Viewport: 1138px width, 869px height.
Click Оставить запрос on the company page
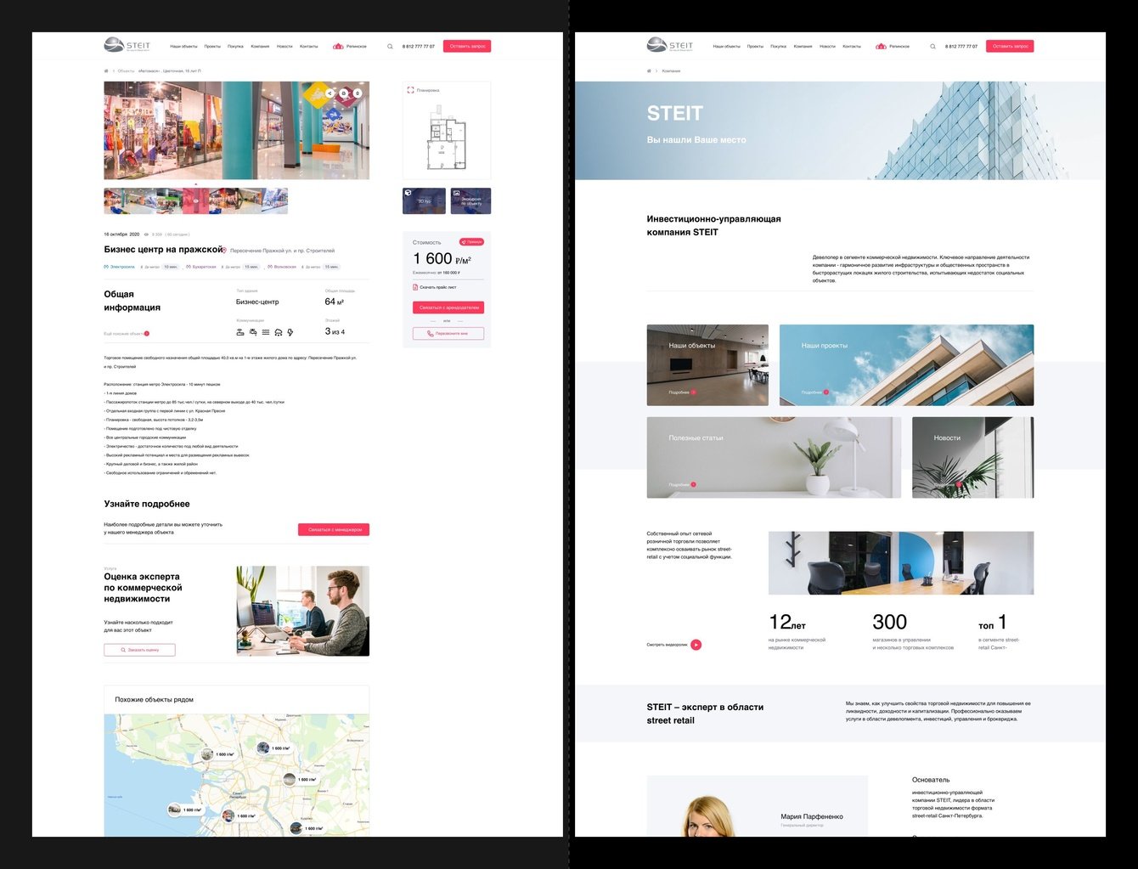[x=1010, y=47]
